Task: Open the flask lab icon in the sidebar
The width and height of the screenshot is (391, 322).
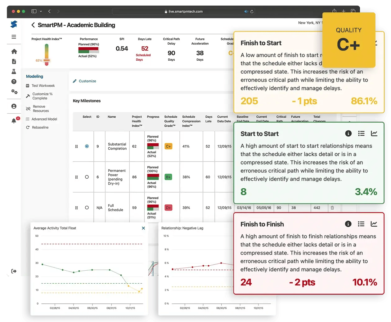Action: click(x=14, y=72)
